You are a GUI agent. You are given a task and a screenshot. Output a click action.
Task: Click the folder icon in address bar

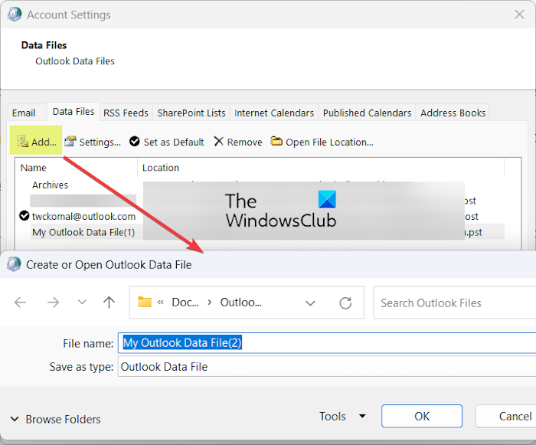(x=145, y=302)
